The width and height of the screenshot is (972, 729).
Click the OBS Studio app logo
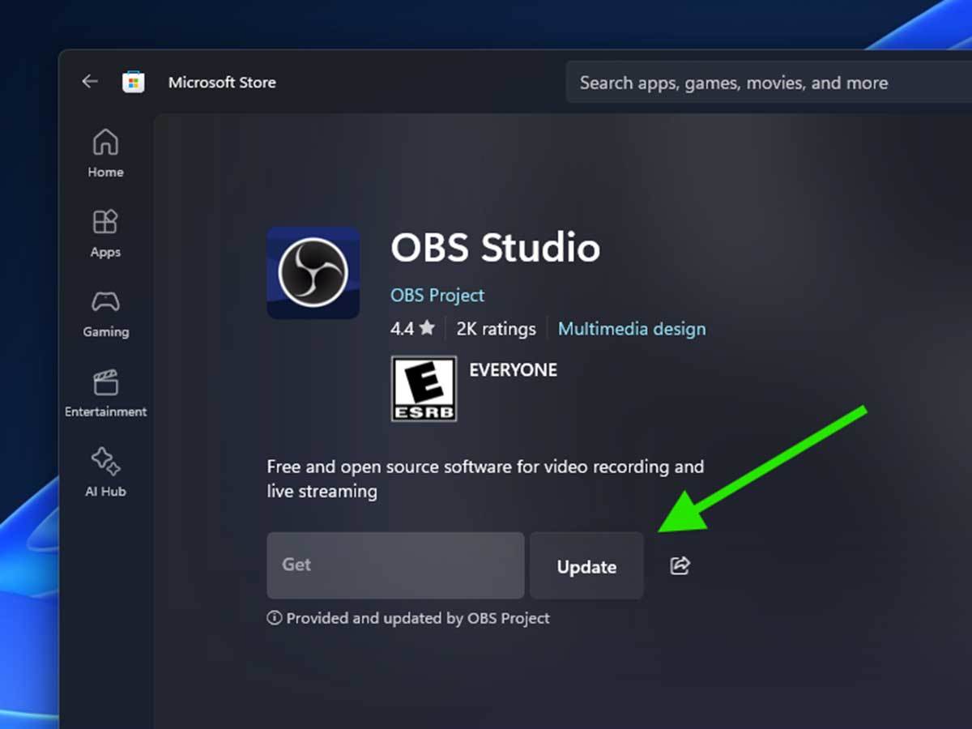click(313, 273)
